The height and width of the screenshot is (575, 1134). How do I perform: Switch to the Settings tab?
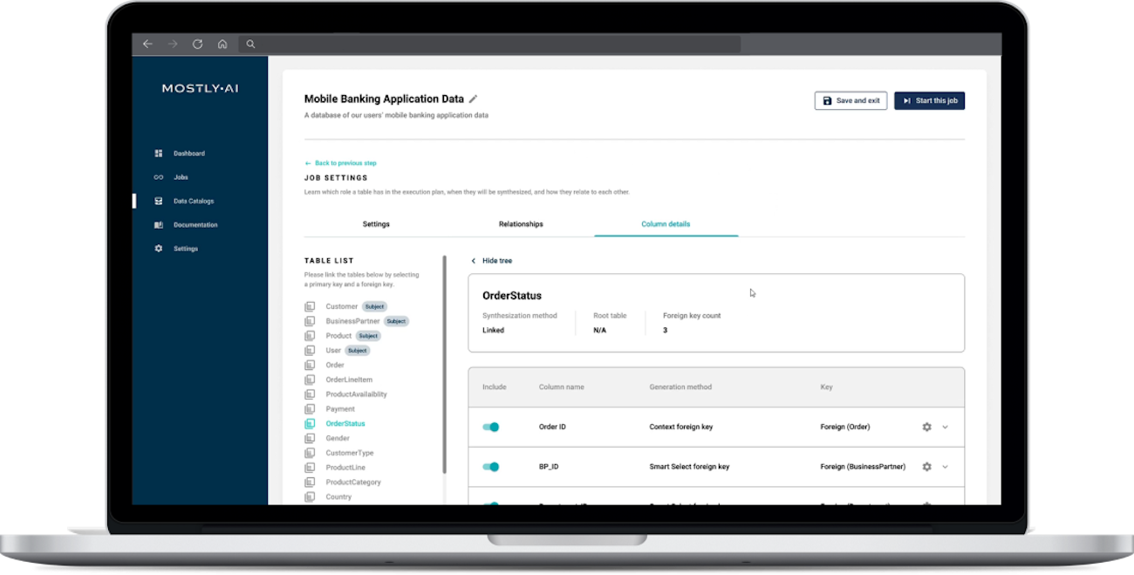coord(376,224)
